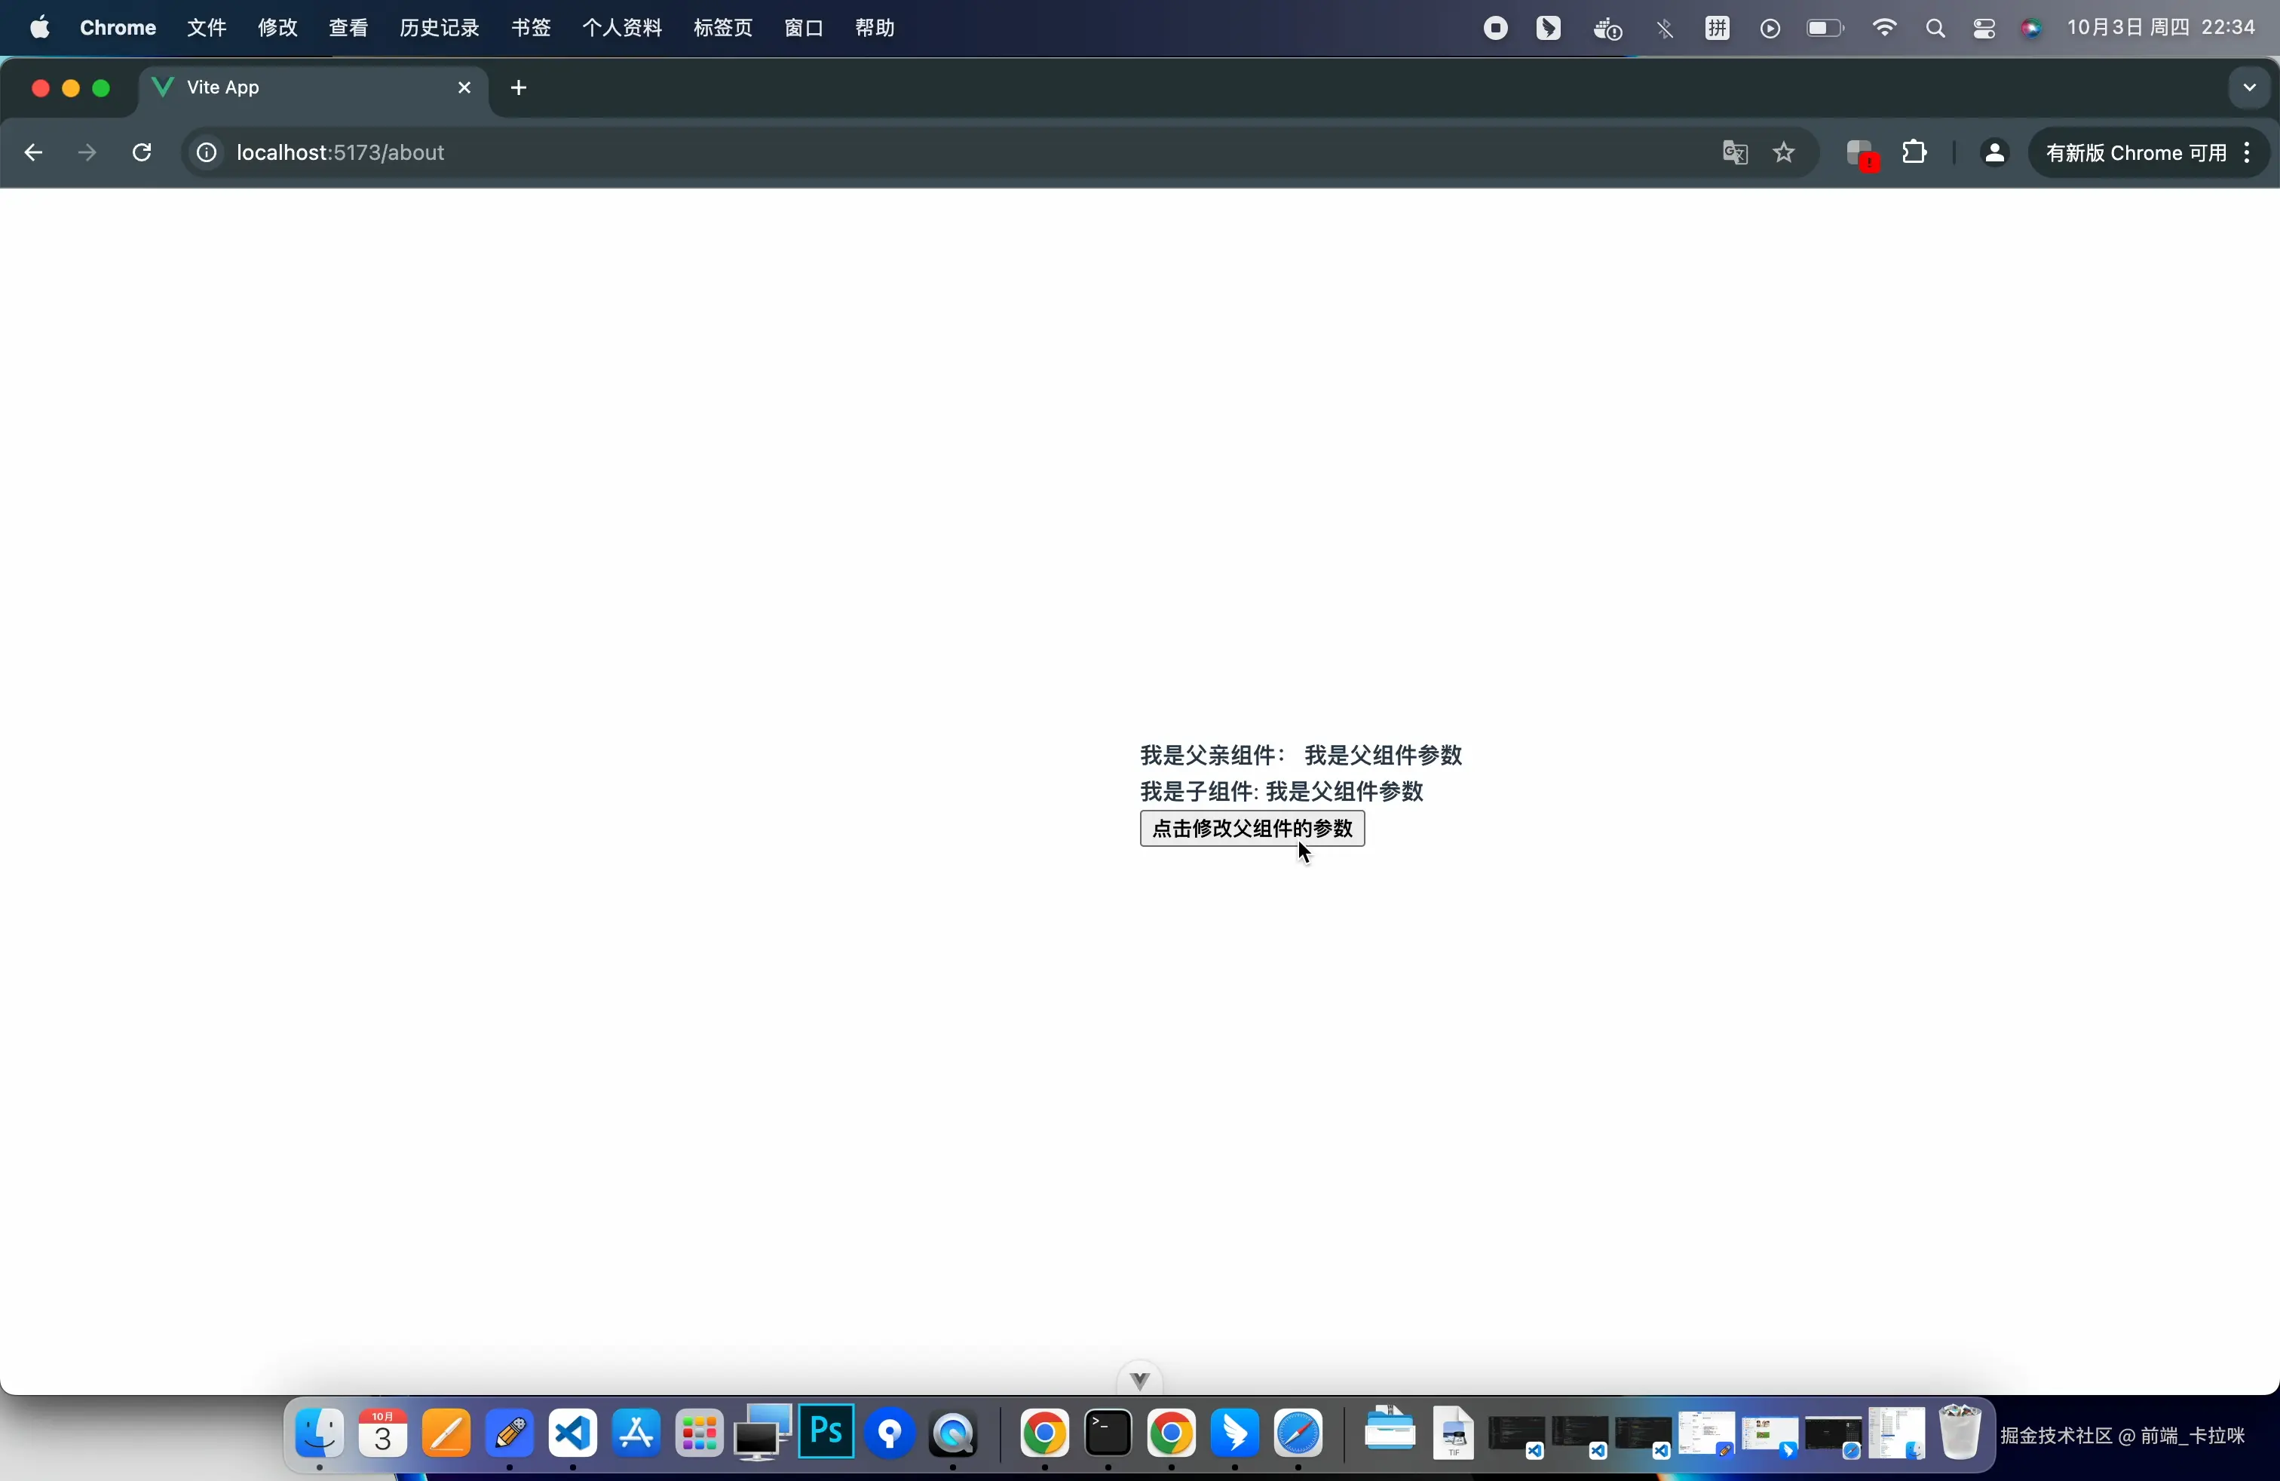Navigate back using the back arrow
Image resolution: width=2280 pixels, height=1481 pixels.
click(32, 153)
